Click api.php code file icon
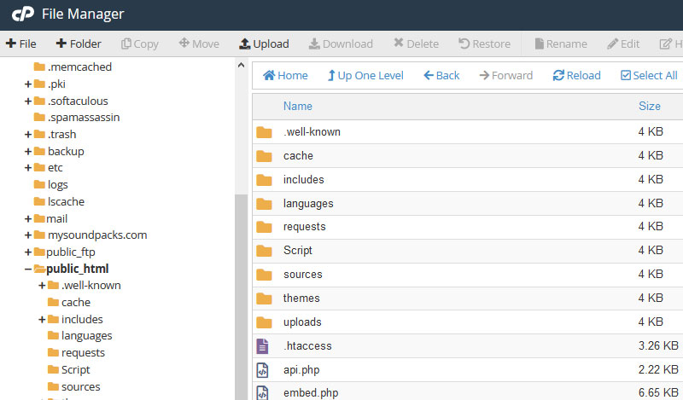The width and height of the screenshot is (683, 400). [x=262, y=370]
